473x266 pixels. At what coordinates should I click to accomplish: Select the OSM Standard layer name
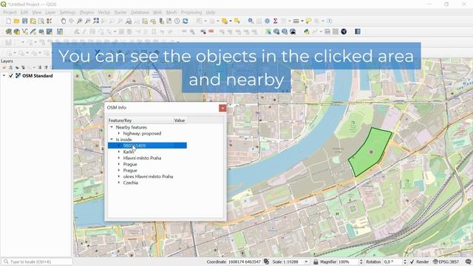pyautogui.click(x=38, y=75)
